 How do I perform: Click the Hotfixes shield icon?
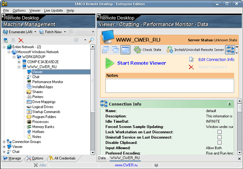pyautogui.click(x=29, y=132)
